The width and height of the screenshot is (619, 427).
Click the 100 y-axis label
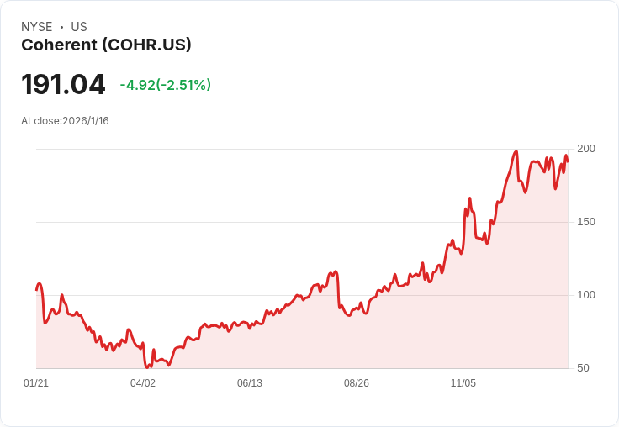tap(586, 295)
